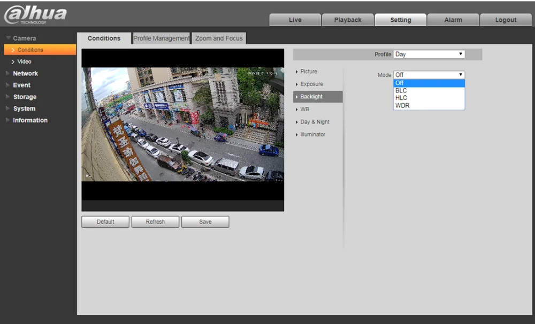This screenshot has width=535, height=324.
Task: Open the Profile dropdown showing Day
Action: 429,55
